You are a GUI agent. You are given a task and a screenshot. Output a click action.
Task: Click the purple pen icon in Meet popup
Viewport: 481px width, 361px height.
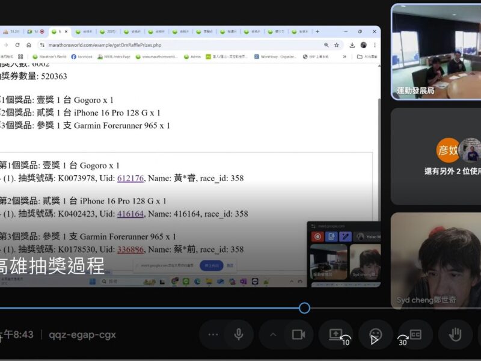point(345,236)
